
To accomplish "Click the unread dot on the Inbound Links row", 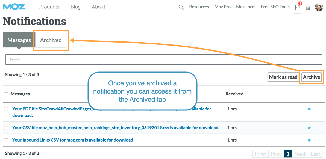I will point(309,140).
